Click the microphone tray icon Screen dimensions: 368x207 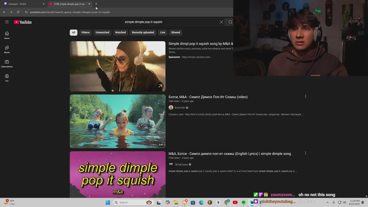pos(333,202)
